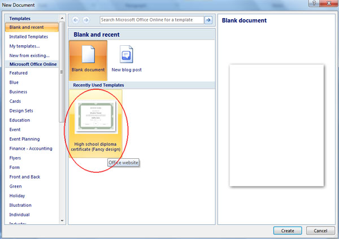Open My templates...

[x=24, y=46]
